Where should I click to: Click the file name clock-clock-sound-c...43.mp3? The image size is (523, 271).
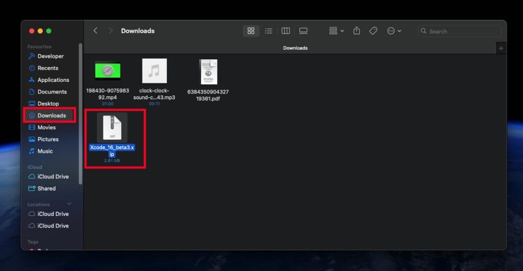click(154, 95)
